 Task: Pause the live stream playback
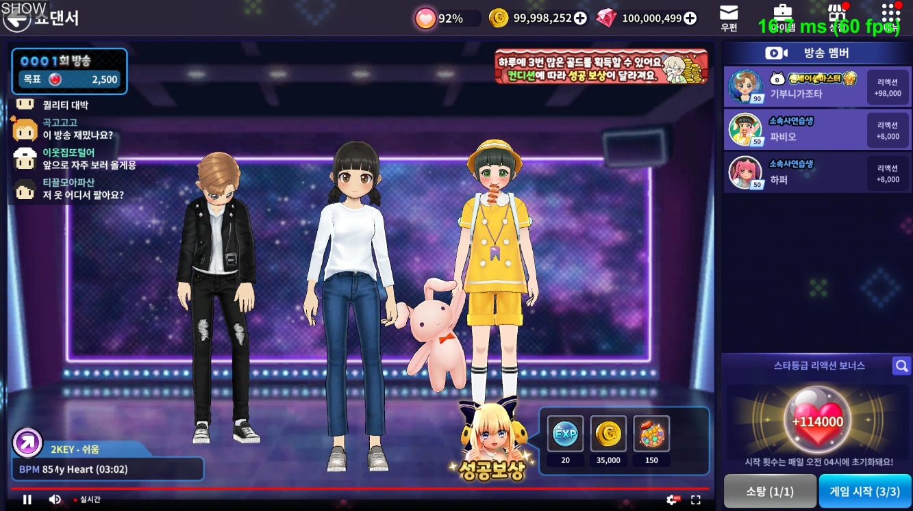click(x=27, y=499)
